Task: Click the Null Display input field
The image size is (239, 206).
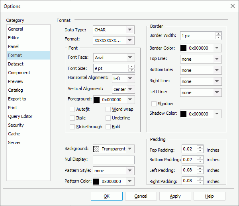Action: pyautogui.click(x=114, y=160)
